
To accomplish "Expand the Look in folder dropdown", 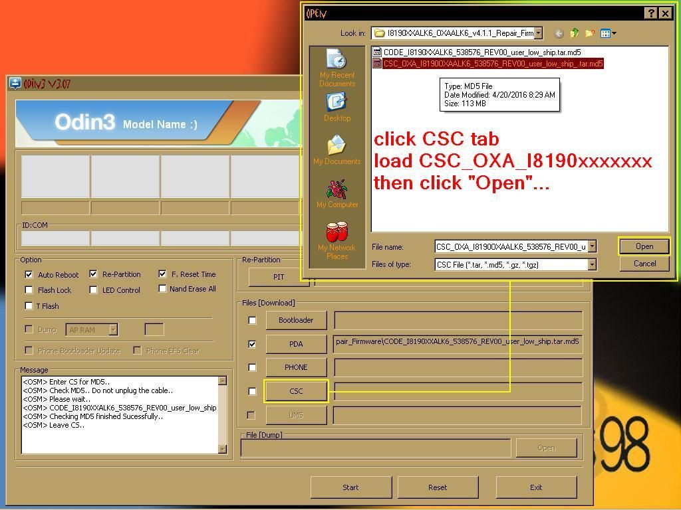I will [537, 33].
